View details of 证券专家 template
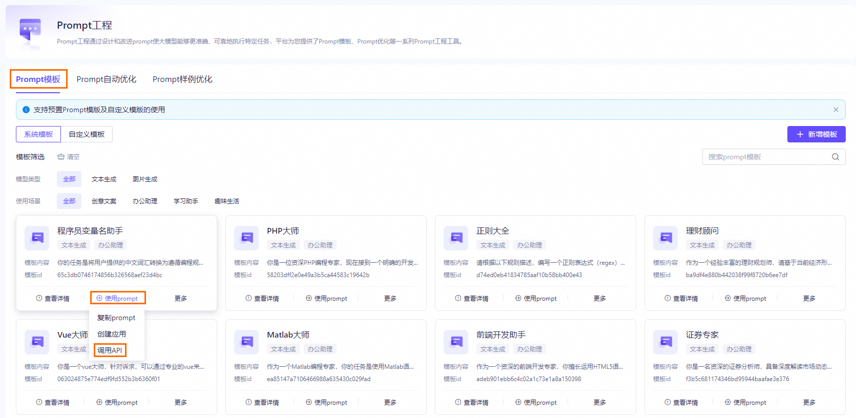This screenshot has width=856, height=418. (x=681, y=402)
